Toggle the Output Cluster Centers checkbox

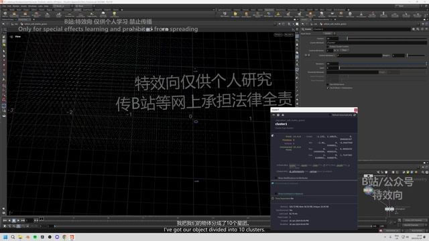point(328,46)
